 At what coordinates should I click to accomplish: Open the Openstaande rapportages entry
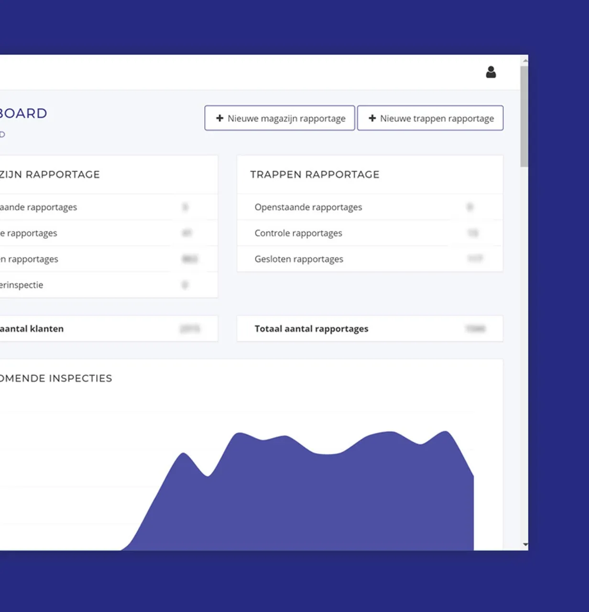[x=308, y=207]
